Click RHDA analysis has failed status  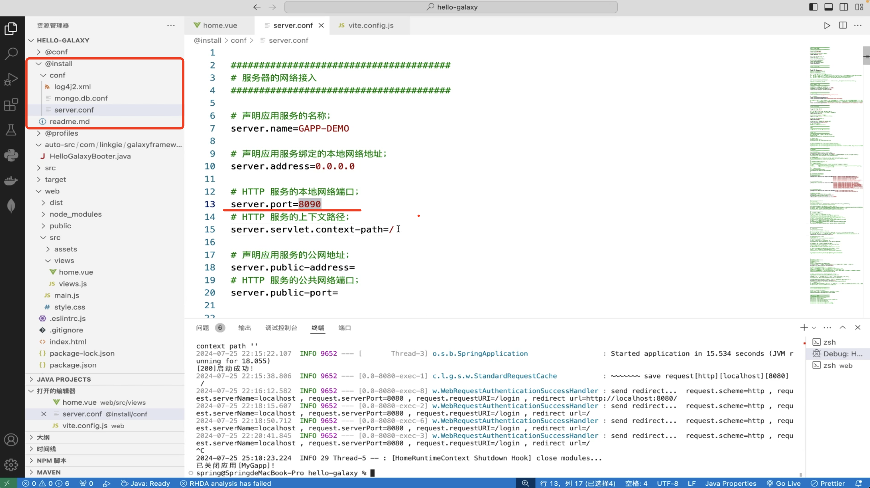(226, 483)
